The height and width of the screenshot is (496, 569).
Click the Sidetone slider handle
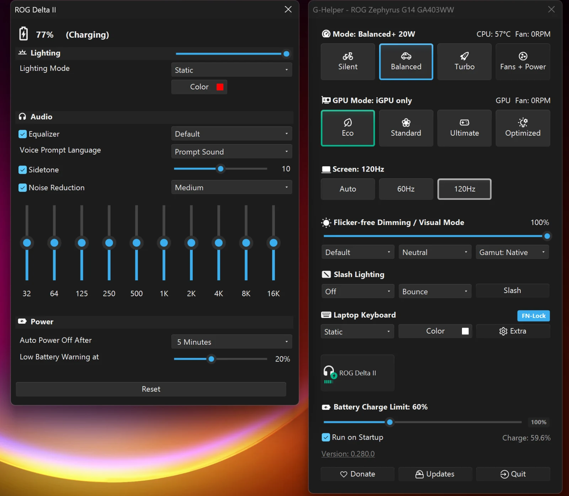pyautogui.click(x=220, y=169)
